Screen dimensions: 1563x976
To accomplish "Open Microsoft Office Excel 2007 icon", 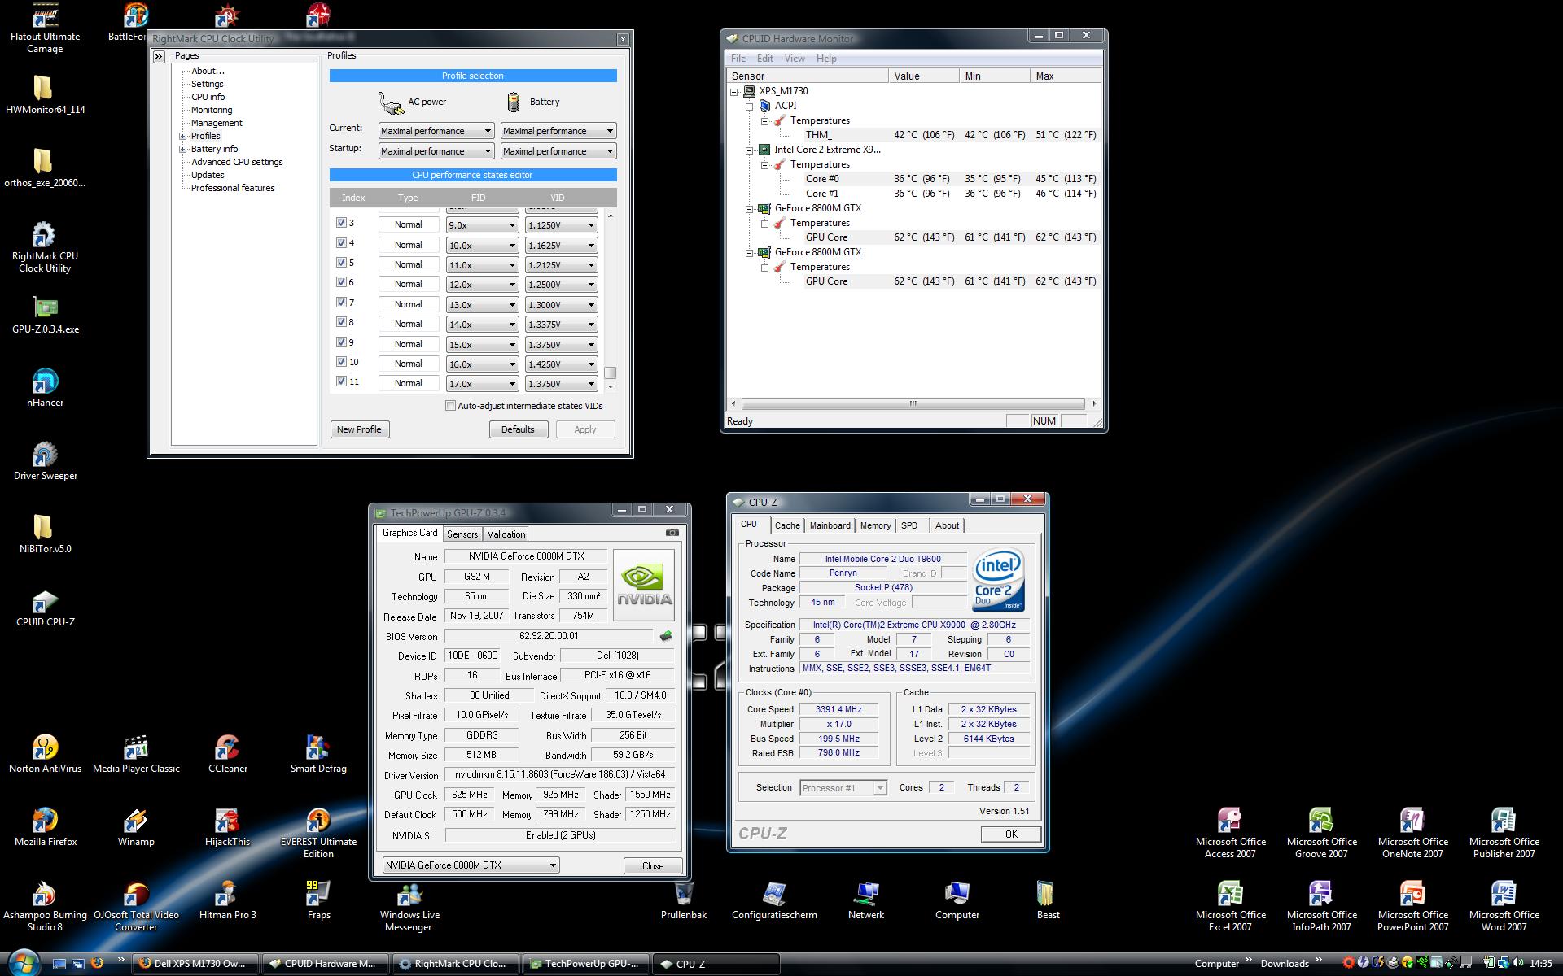I will (x=1230, y=906).
